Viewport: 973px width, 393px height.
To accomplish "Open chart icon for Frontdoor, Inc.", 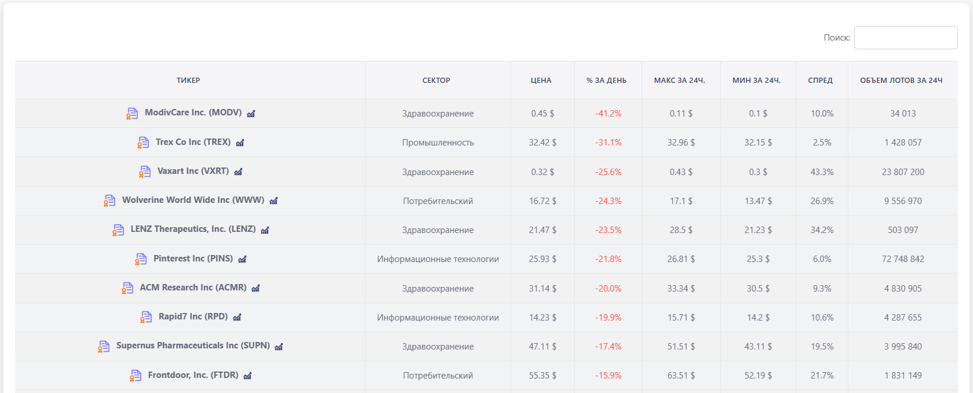I will click(247, 376).
